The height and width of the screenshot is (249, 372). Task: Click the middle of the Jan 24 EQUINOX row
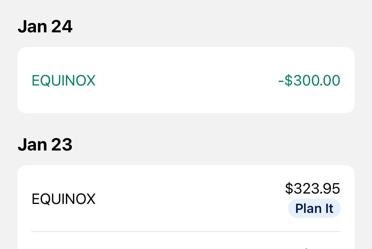coord(185,80)
